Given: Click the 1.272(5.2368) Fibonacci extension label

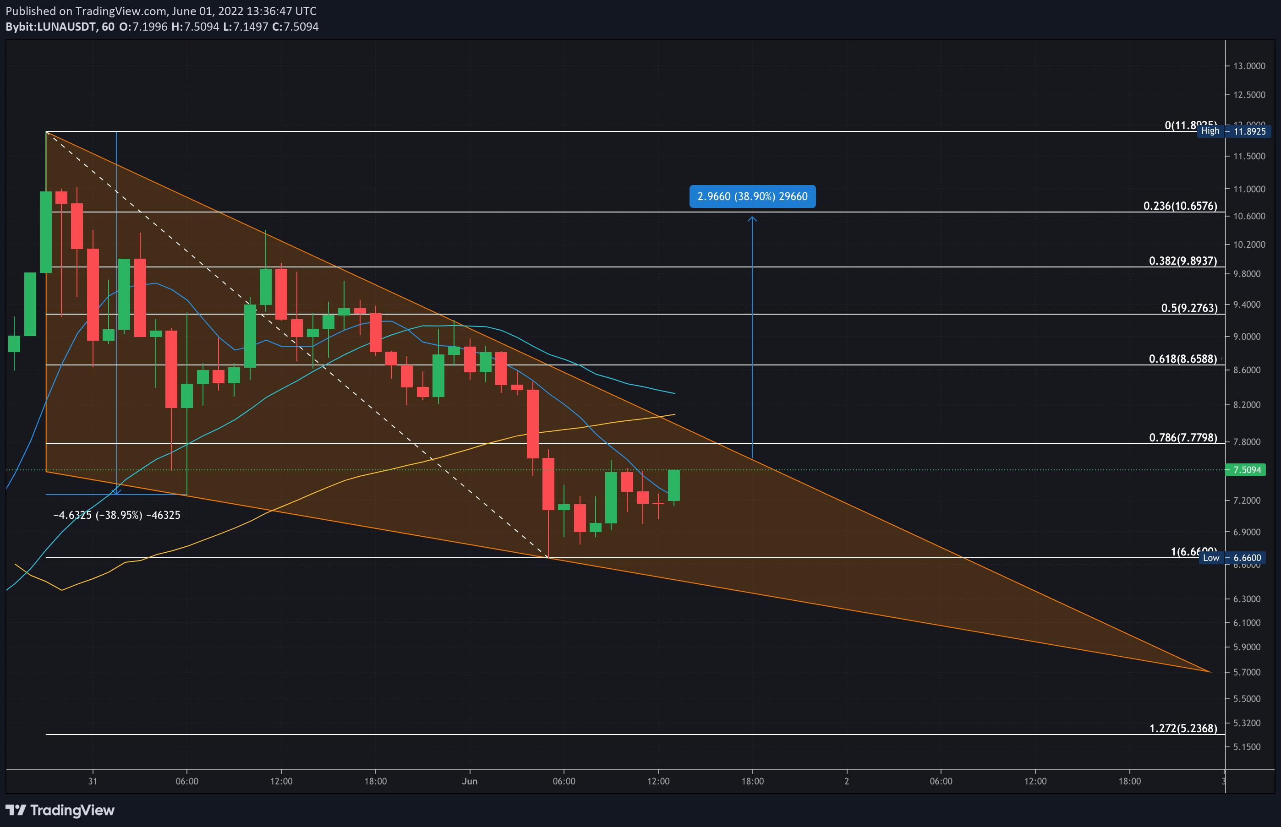Looking at the screenshot, I should 1182,729.
